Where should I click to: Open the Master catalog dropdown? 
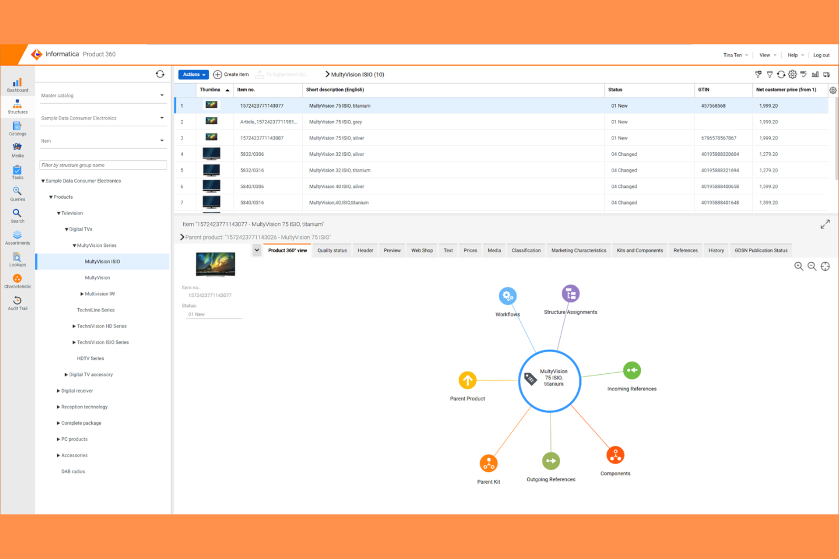tap(103, 95)
